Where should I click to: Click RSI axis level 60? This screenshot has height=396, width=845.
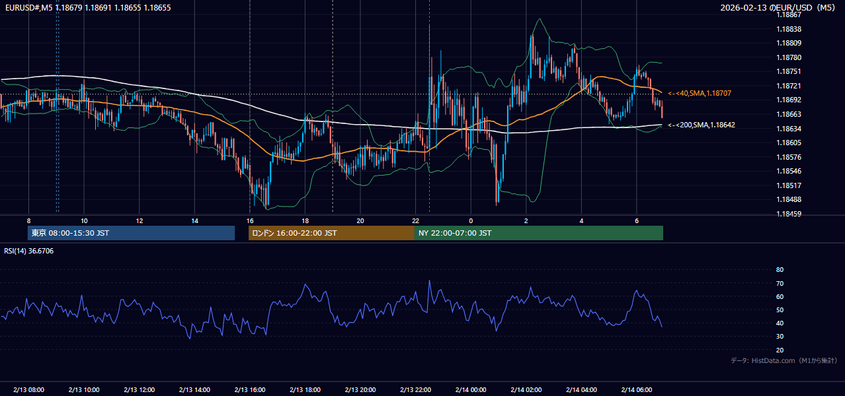click(x=780, y=296)
